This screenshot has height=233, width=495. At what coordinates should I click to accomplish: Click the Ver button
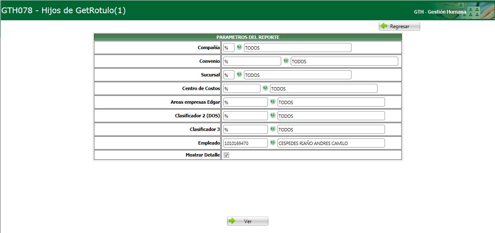tap(247, 221)
